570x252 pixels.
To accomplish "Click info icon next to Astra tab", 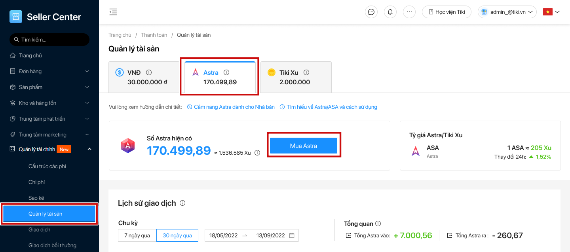I will pos(226,72).
